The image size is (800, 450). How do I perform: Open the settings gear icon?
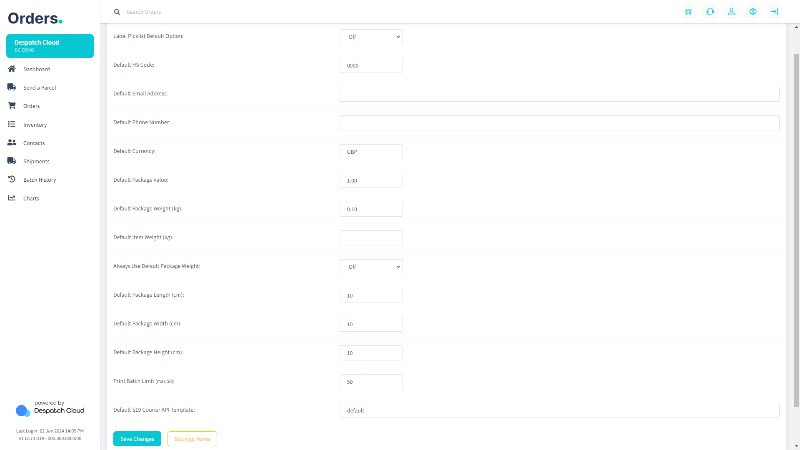(x=752, y=12)
